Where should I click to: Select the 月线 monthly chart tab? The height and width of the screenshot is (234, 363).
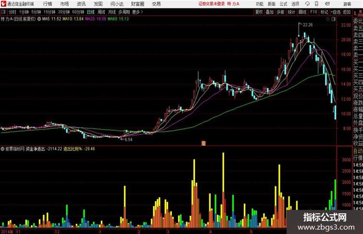point(112,12)
